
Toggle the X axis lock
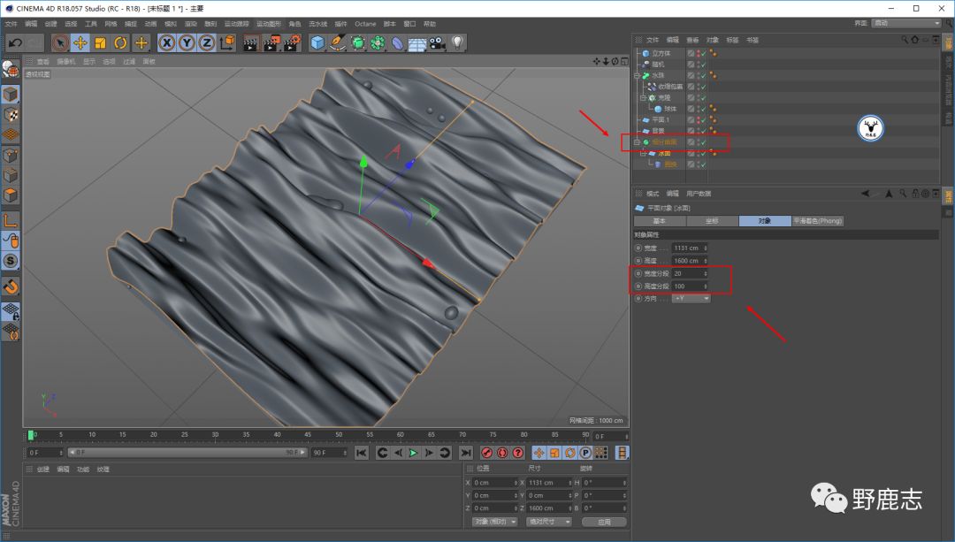pyautogui.click(x=166, y=42)
